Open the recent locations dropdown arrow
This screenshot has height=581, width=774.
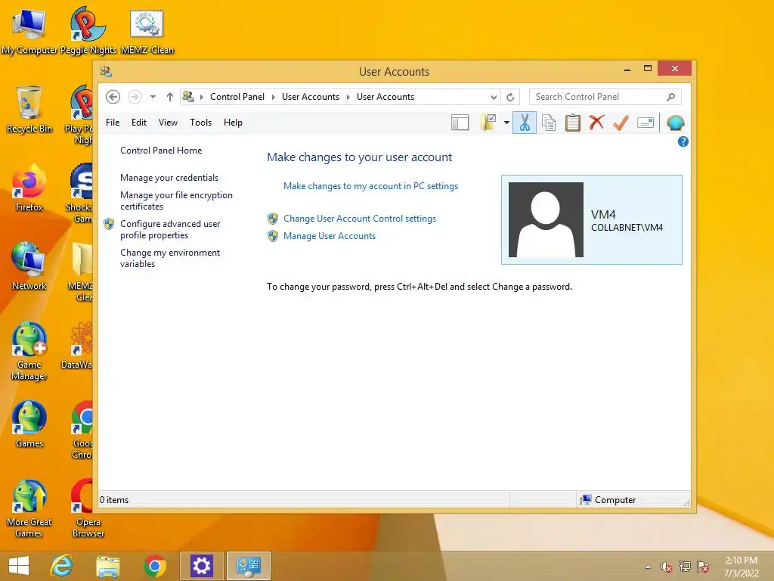point(153,97)
